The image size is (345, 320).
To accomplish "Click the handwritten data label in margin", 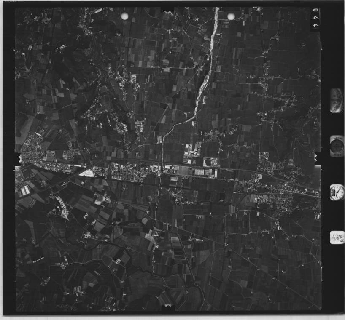I will coord(337,237).
